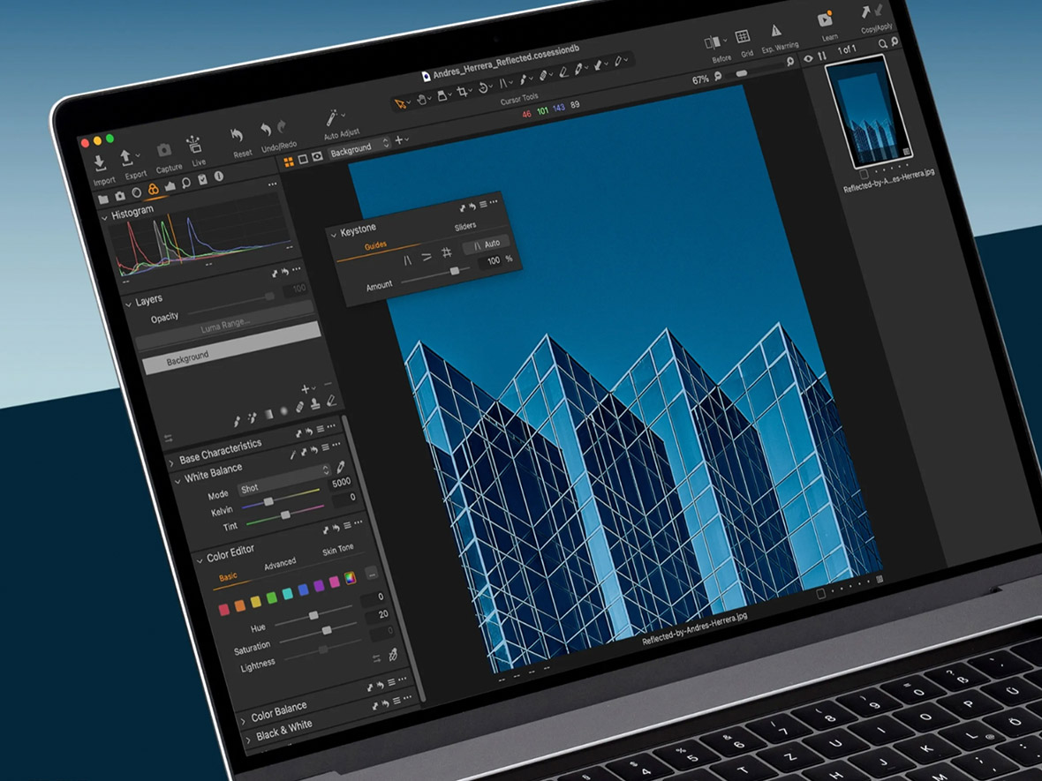Select the Pan hand tool

tap(421, 98)
